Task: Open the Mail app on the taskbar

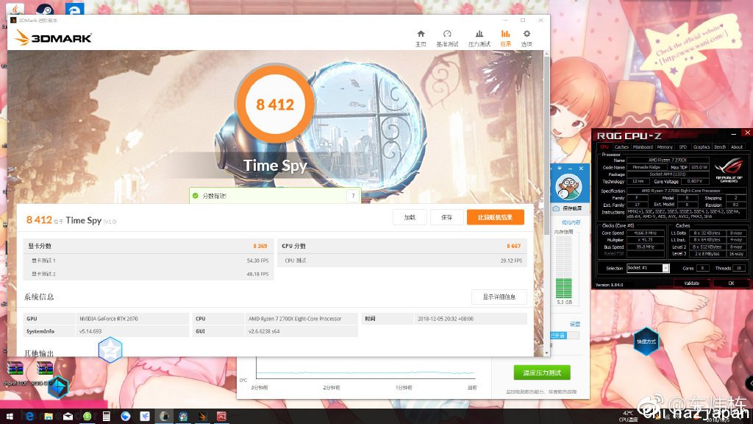Action: 68,417
